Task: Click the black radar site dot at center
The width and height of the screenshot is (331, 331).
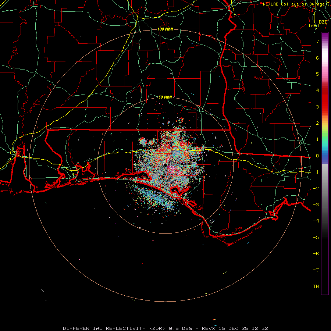Action: [x=165, y=165]
